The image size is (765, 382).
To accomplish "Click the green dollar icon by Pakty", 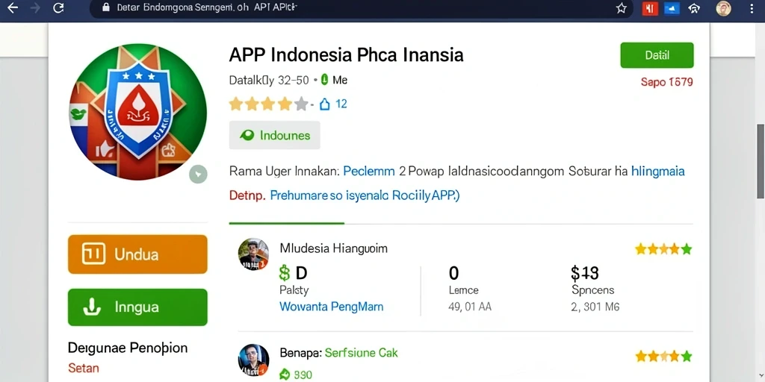I will (285, 273).
